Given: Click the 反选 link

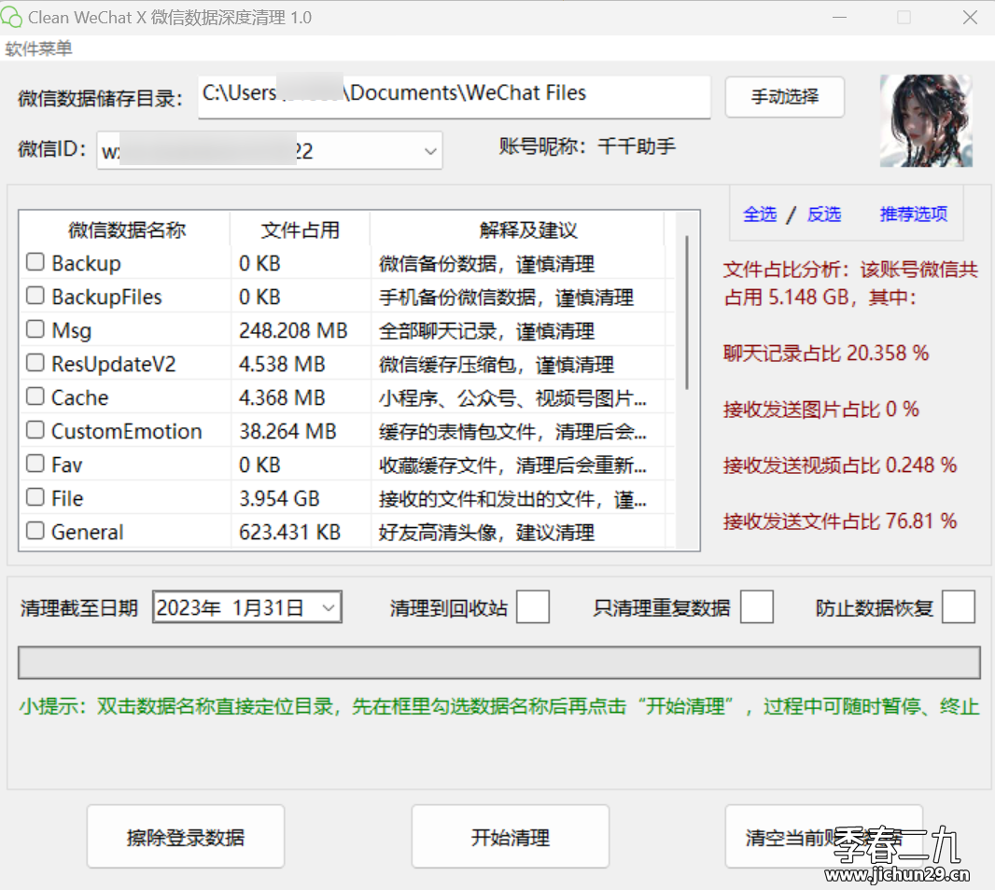Looking at the screenshot, I should tap(823, 215).
